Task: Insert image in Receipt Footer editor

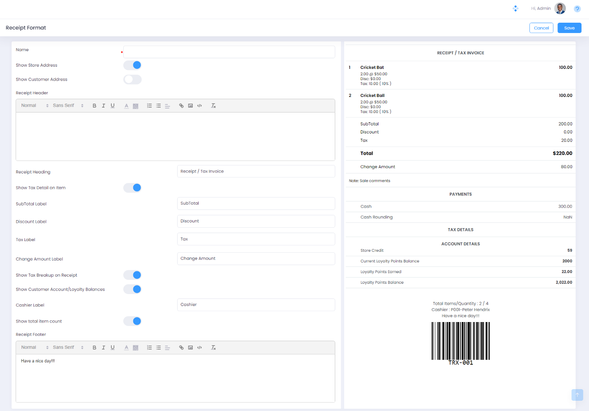Action: pos(191,348)
